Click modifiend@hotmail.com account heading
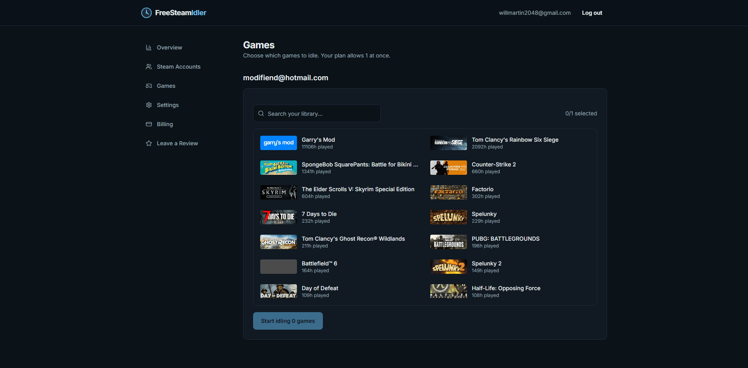The image size is (748, 368). coord(285,78)
